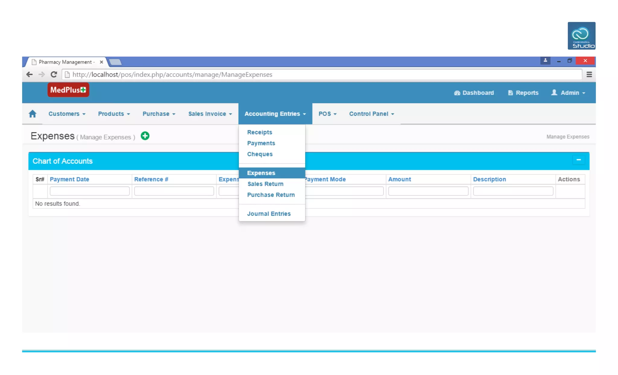Viewport: 618px width, 375px height.
Task: Select Purchase Return menu entry
Action: pos(271,195)
